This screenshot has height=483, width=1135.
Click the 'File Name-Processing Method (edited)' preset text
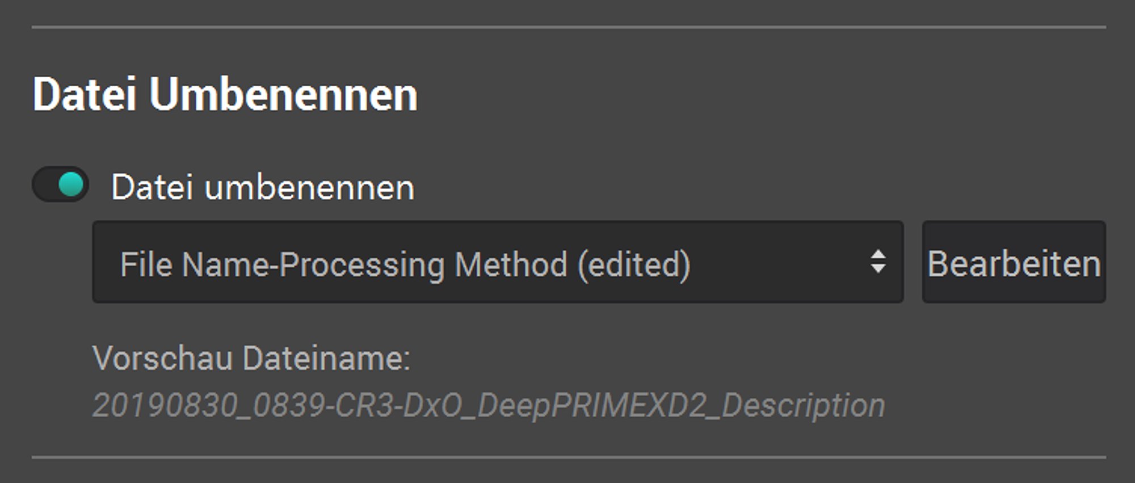(x=405, y=264)
